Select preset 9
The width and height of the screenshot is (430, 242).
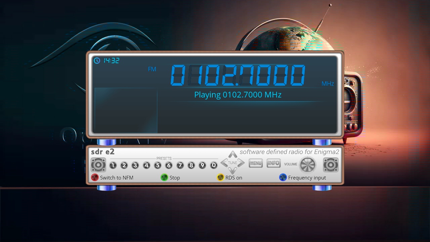point(202,165)
